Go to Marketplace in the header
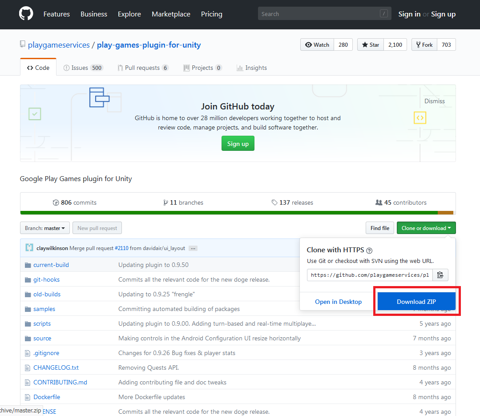 [x=171, y=14]
